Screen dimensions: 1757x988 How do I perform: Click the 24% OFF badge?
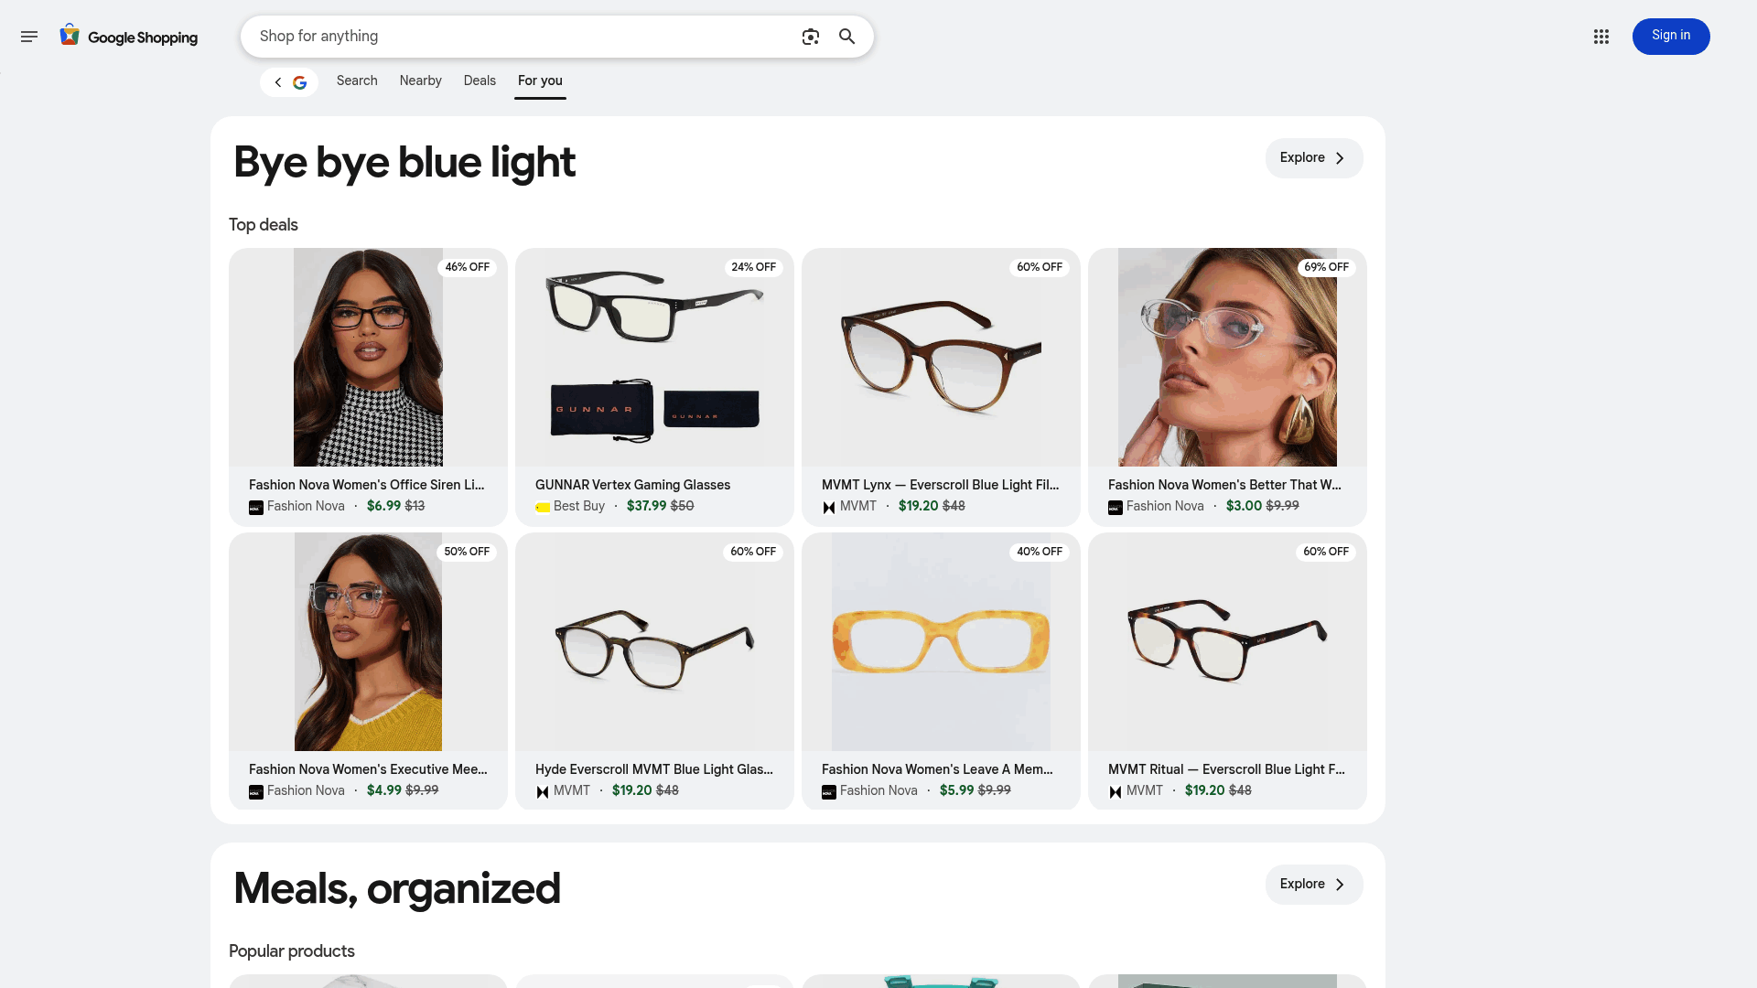[x=754, y=267]
